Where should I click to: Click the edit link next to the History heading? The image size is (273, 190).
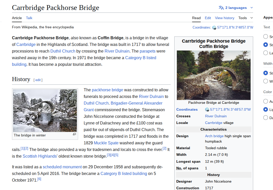coord(38,80)
